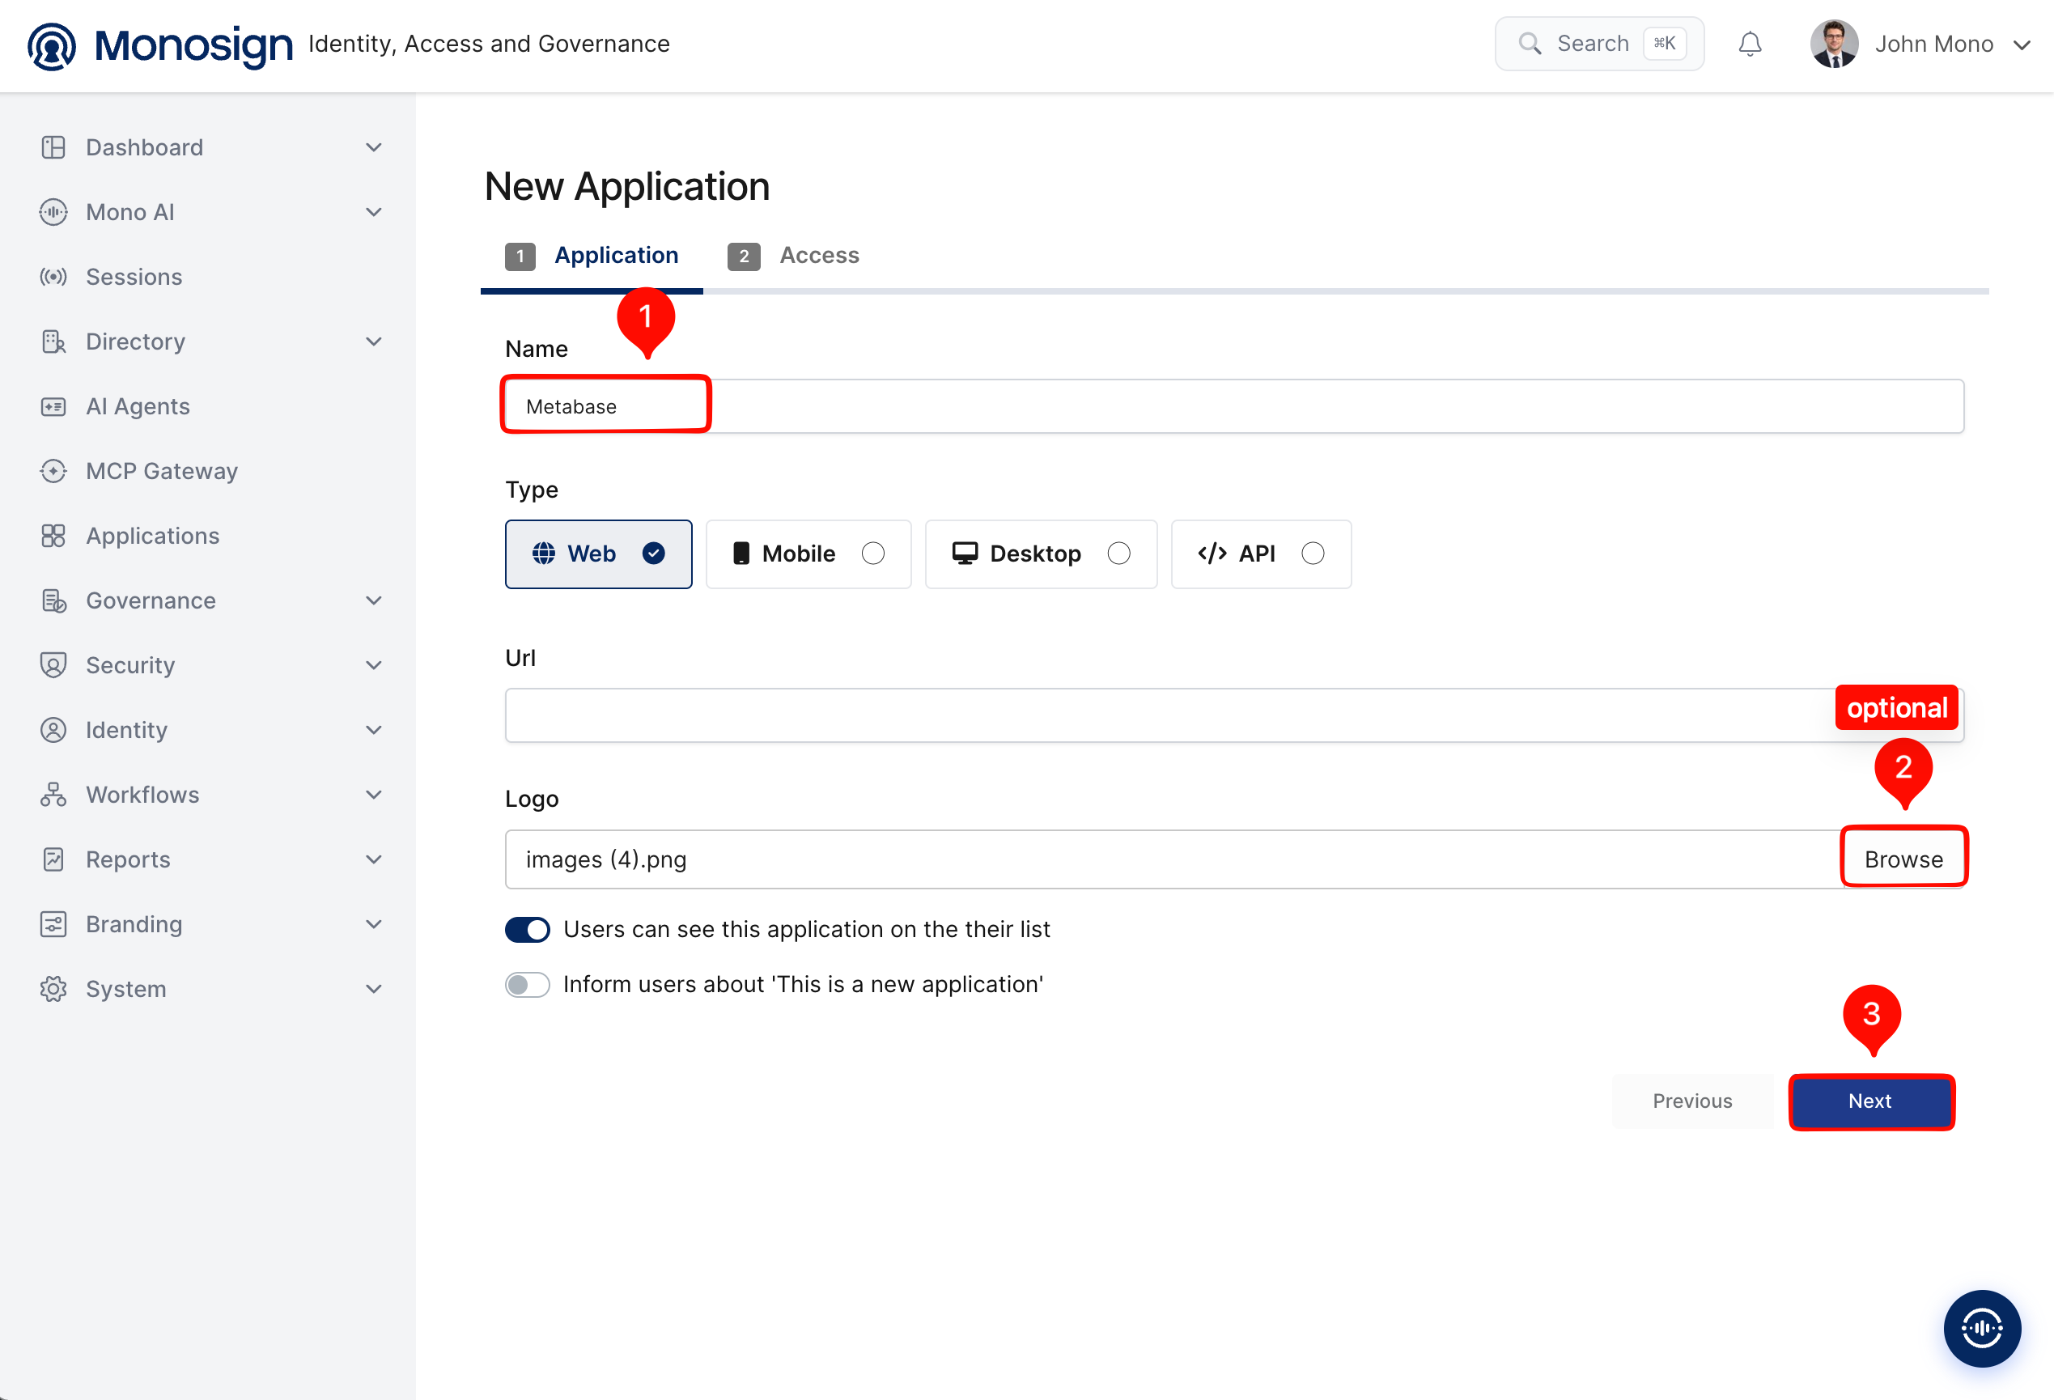The width and height of the screenshot is (2054, 1400).
Task: Click the System gear icon
Action: [x=53, y=989]
